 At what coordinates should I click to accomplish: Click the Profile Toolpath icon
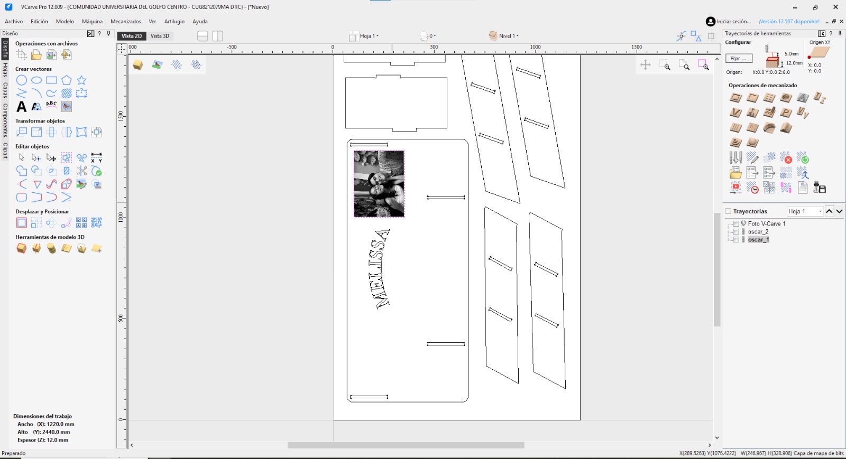735,98
